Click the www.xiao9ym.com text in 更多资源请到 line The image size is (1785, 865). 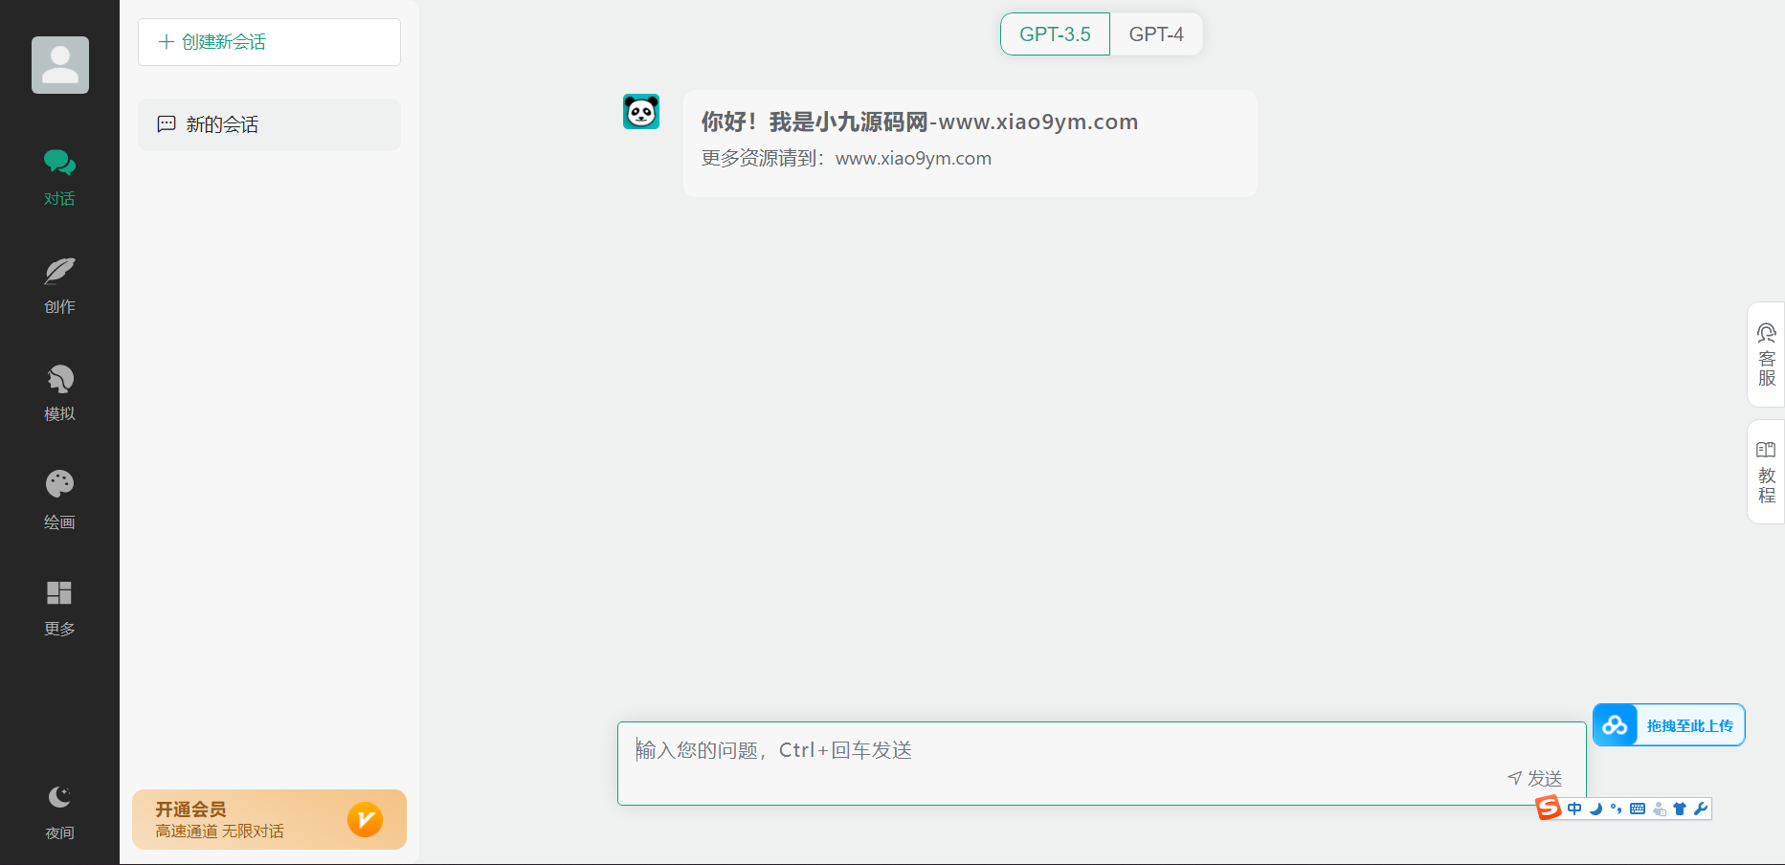913,159
